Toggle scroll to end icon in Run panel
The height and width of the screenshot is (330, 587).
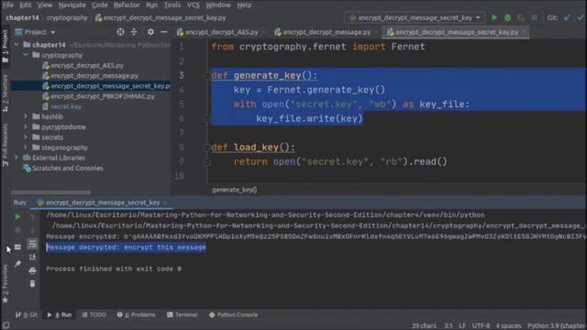[x=33, y=257]
